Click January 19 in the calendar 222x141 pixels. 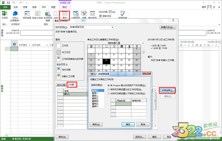click(x=106, y=67)
